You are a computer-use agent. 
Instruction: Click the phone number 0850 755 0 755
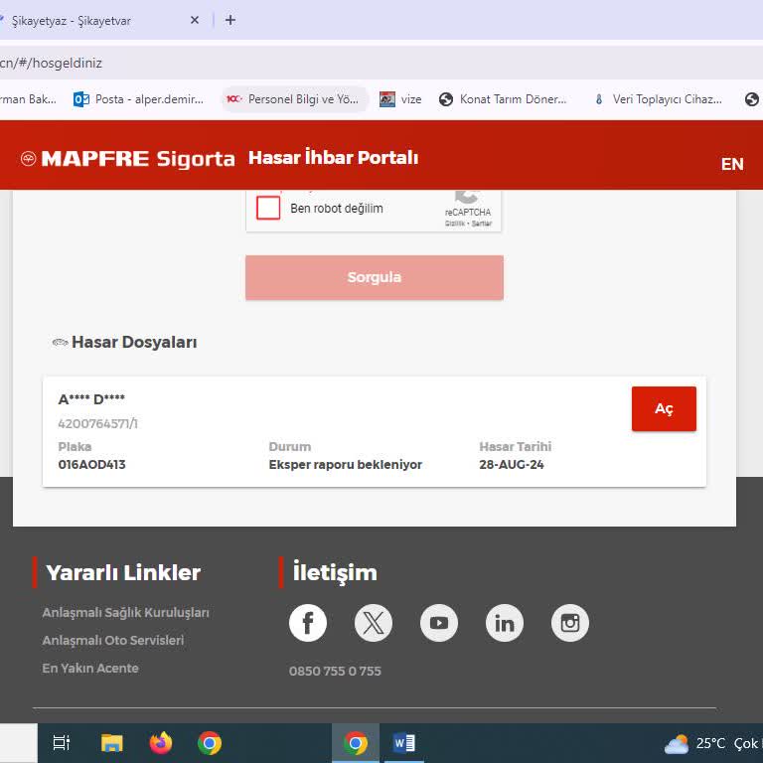click(x=335, y=671)
